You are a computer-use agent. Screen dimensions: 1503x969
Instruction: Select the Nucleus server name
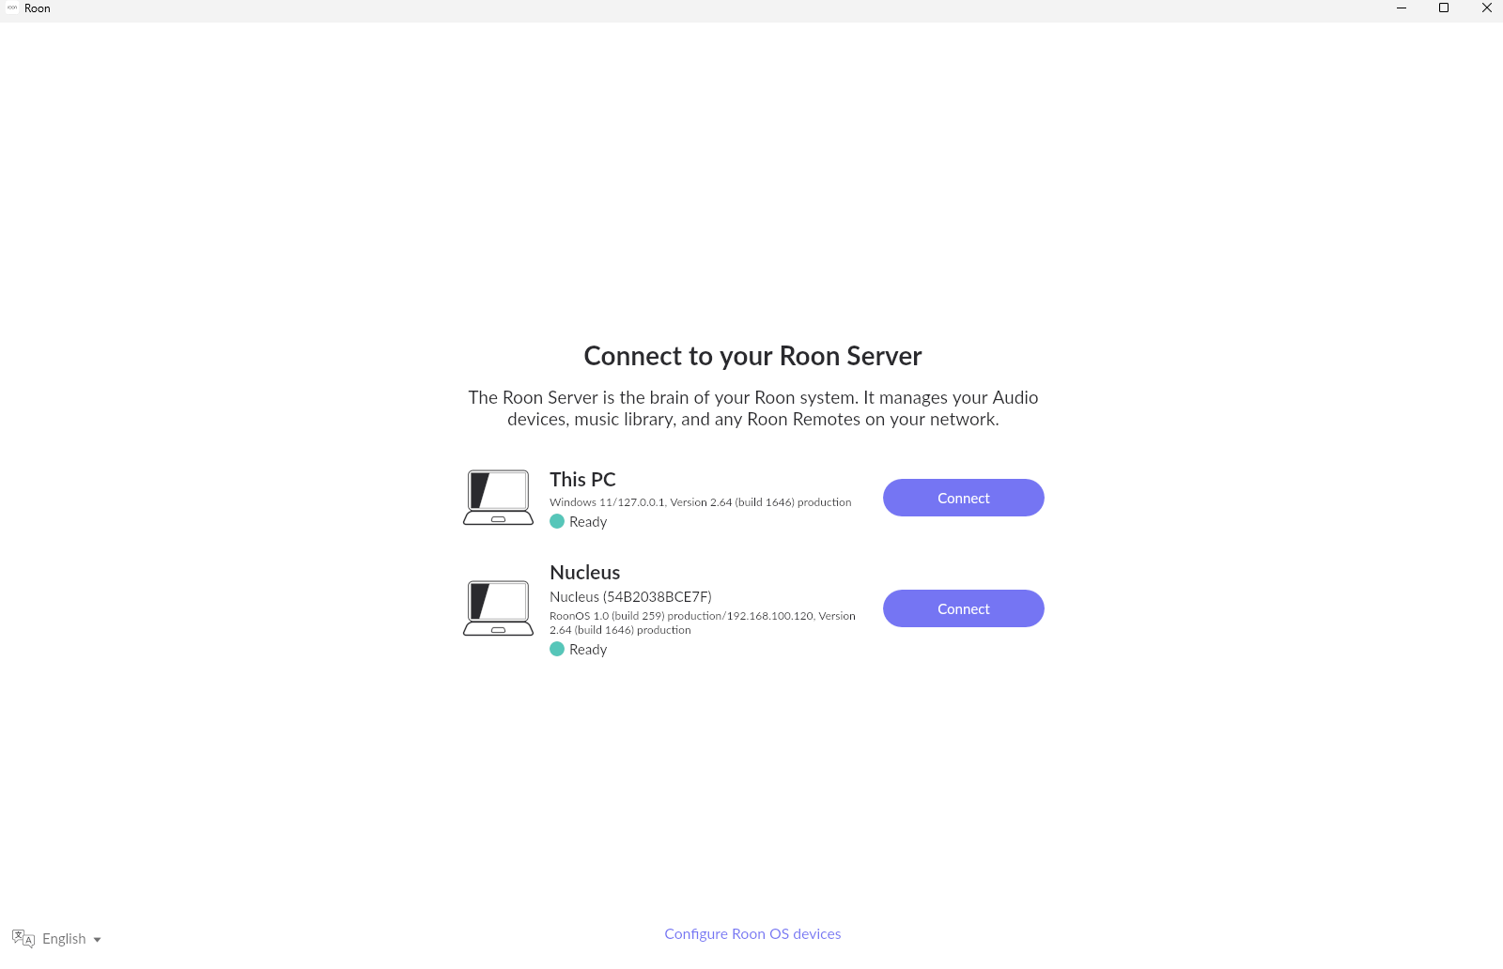coord(585,572)
